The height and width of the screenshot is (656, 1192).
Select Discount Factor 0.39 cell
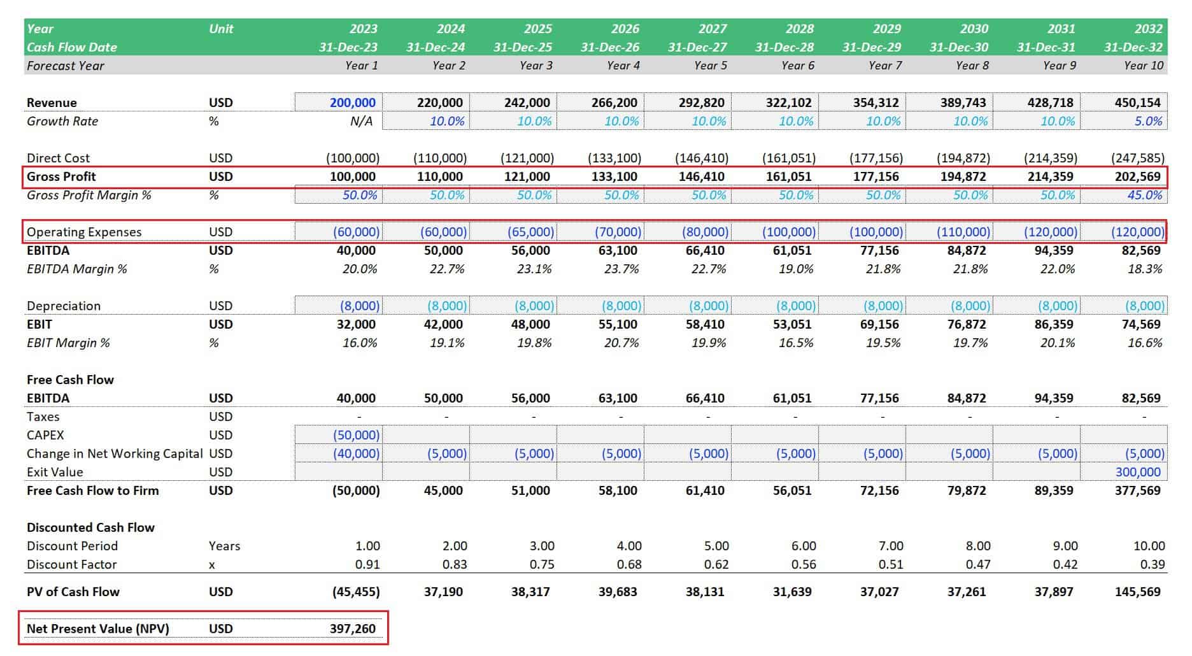click(x=1152, y=564)
